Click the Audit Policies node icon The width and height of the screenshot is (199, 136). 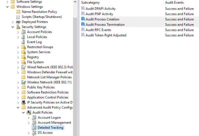29,112
